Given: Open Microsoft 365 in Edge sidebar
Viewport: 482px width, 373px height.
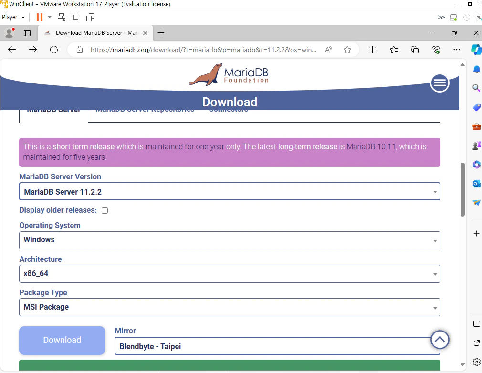Looking at the screenshot, I should tap(476, 165).
